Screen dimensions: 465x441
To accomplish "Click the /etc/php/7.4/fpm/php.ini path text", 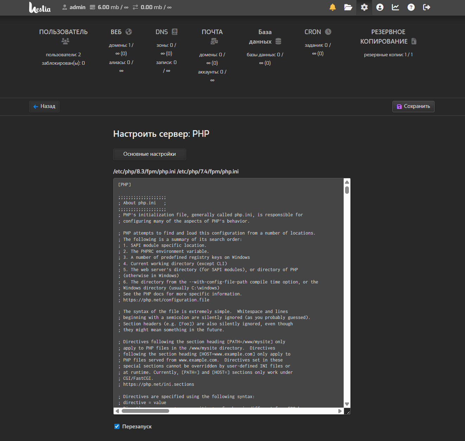I will pos(208,172).
